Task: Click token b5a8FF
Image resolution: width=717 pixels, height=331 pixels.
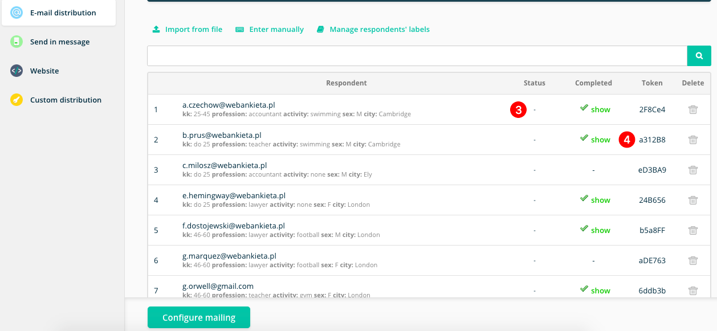Action: coord(652,230)
